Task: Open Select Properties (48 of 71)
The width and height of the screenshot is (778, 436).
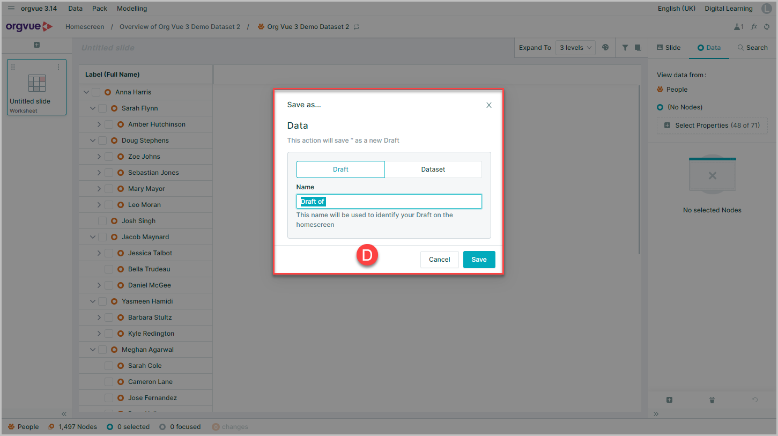Action: 712,125
